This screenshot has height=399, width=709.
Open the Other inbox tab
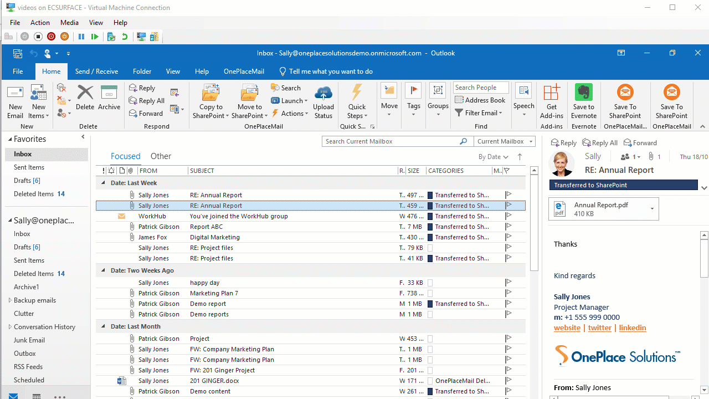161,156
